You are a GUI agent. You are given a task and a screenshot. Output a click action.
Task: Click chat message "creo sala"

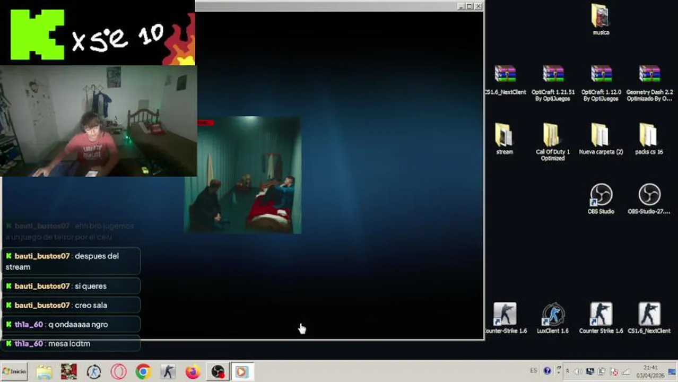pos(71,305)
